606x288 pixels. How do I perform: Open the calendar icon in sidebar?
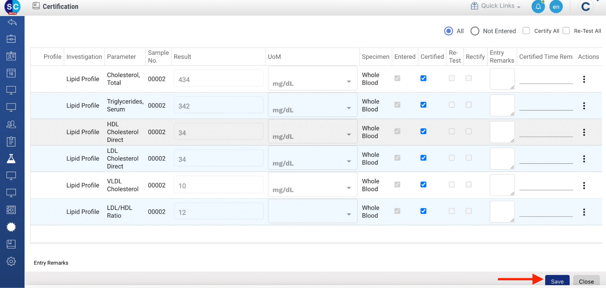click(x=11, y=73)
